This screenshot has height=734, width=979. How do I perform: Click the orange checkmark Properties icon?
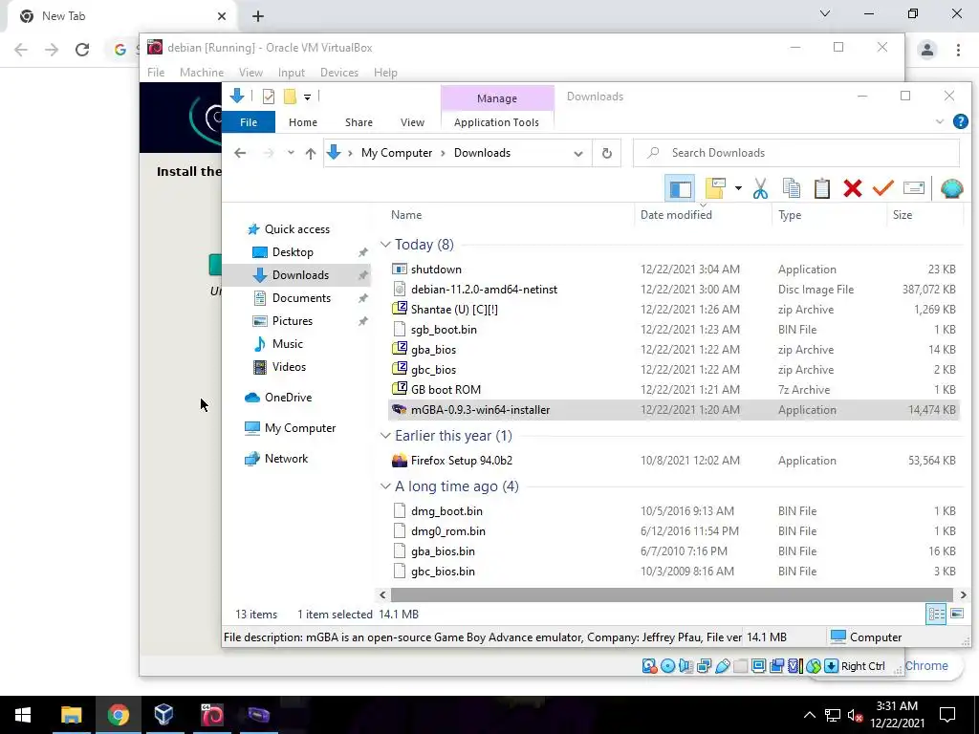(x=882, y=188)
